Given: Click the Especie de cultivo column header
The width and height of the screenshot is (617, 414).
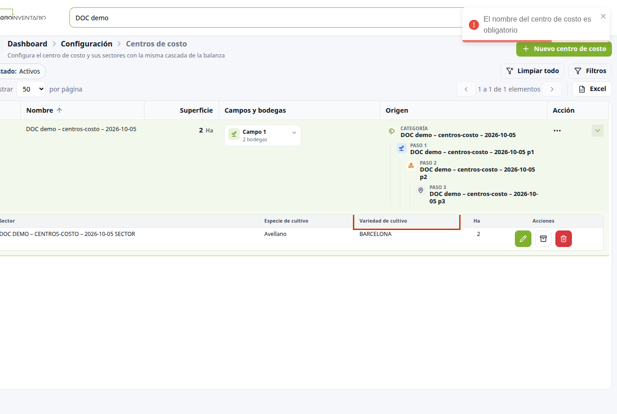Looking at the screenshot, I should (x=286, y=221).
